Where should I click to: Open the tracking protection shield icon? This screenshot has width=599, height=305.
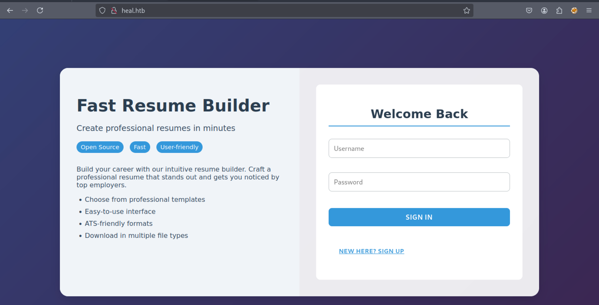[102, 10]
